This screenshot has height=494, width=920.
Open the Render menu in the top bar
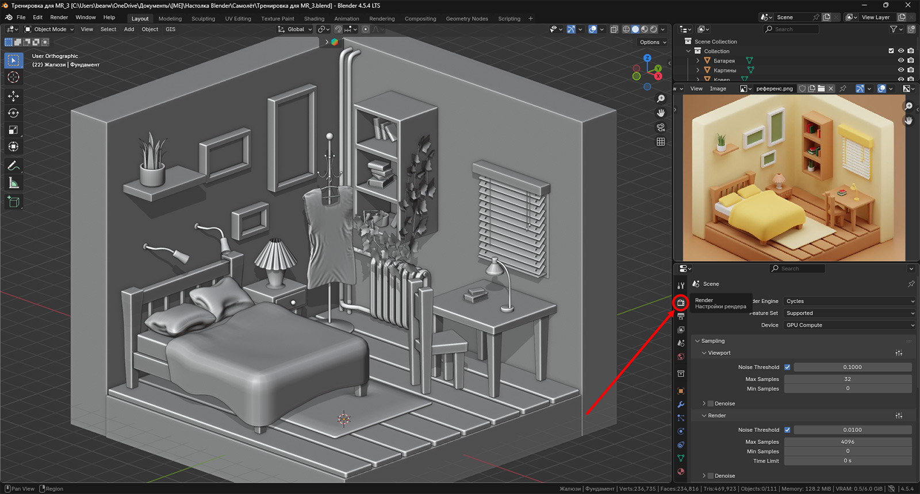[x=59, y=17]
